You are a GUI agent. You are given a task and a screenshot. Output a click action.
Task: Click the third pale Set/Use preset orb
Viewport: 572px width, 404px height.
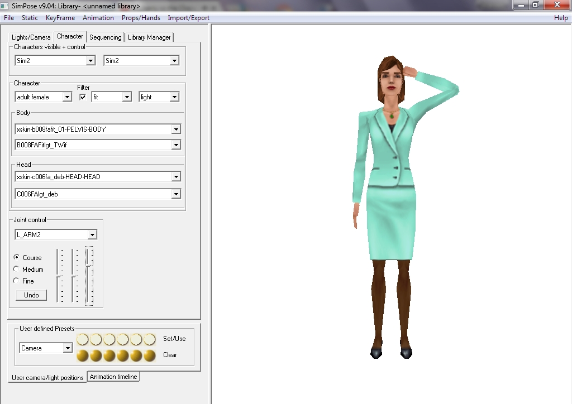click(109, 339)
